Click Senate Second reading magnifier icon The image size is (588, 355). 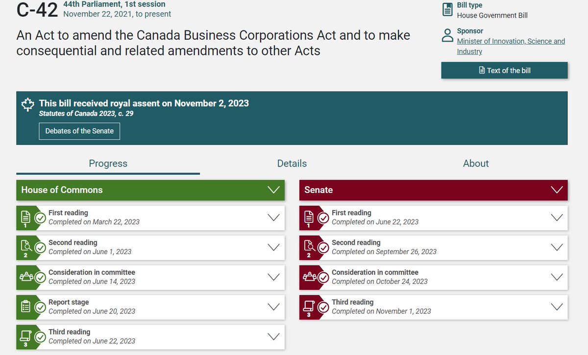pos(309,246)
